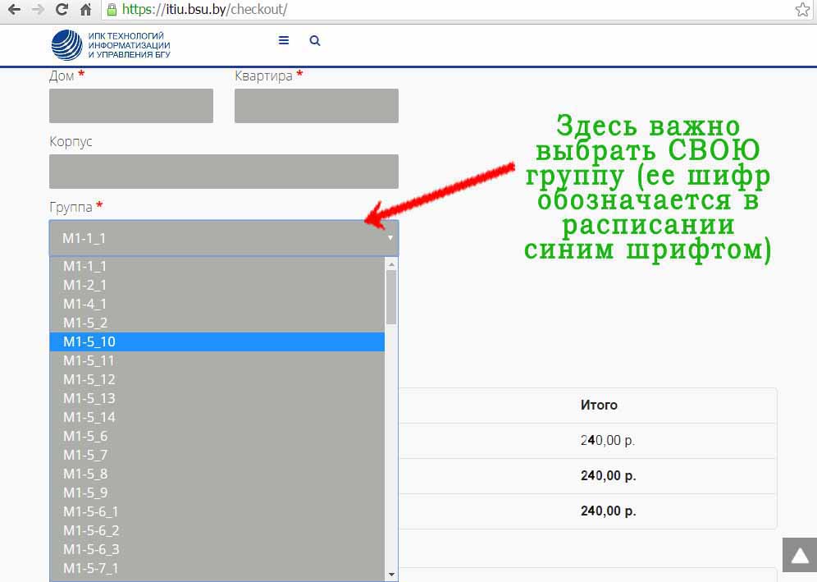Viewport: 817px width, 582px height.
Task: Click the scroll-to-top triangle button
Action: (x=800, y=556)
